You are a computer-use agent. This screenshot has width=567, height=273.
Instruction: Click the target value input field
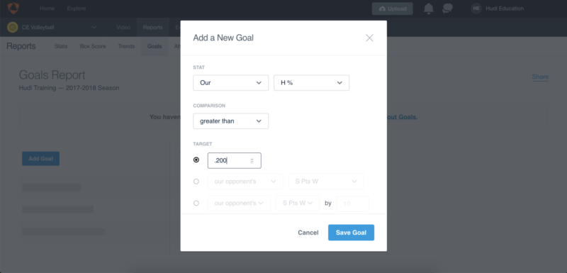[x=235, y=160]
